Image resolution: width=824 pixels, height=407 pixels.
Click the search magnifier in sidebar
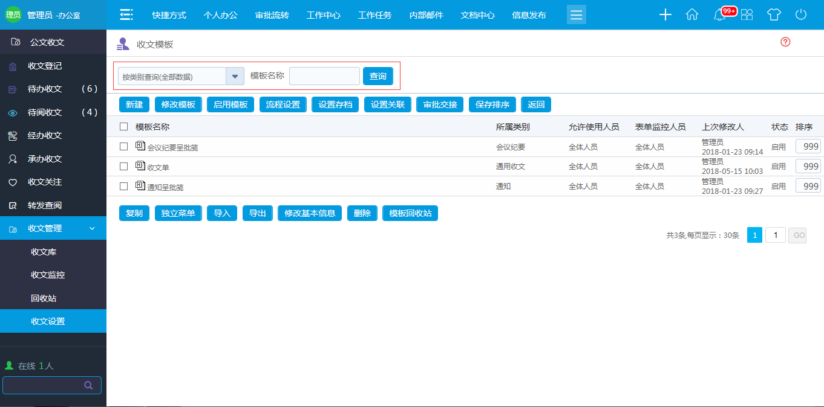[x=88, y=385]
